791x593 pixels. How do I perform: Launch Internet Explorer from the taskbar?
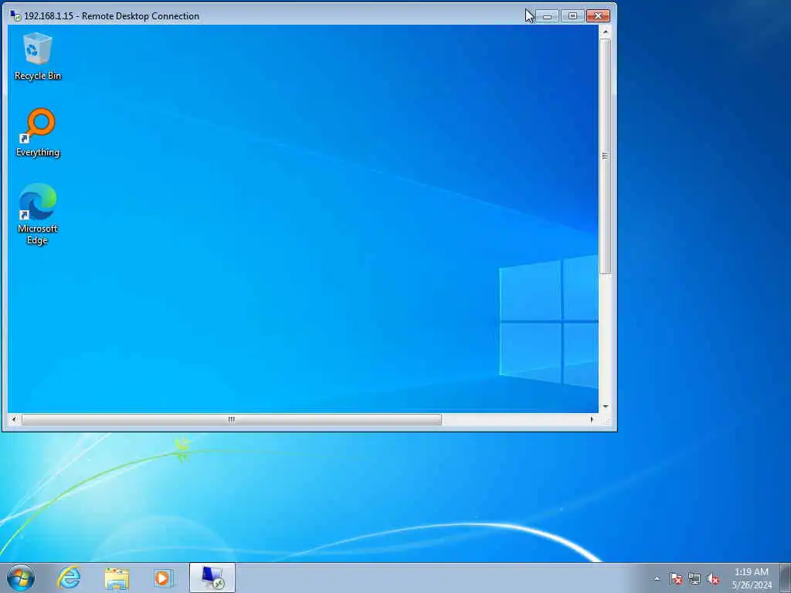pyautogui.click(x=69, y=578)
